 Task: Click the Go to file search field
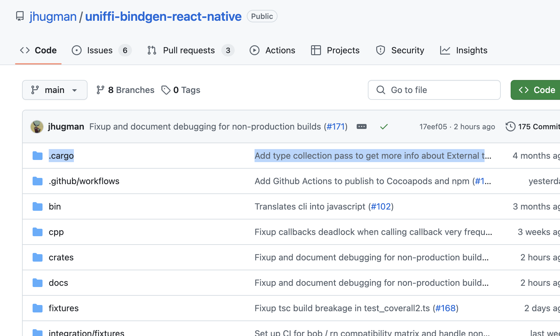click(434, 90)
